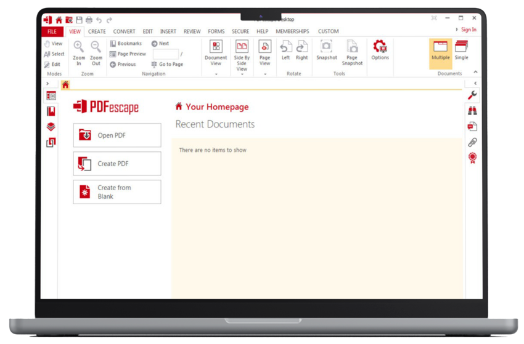Open the CONVERT ribbon tab
The height and width of the screenshot is (344, 524).
pos(124,31)
